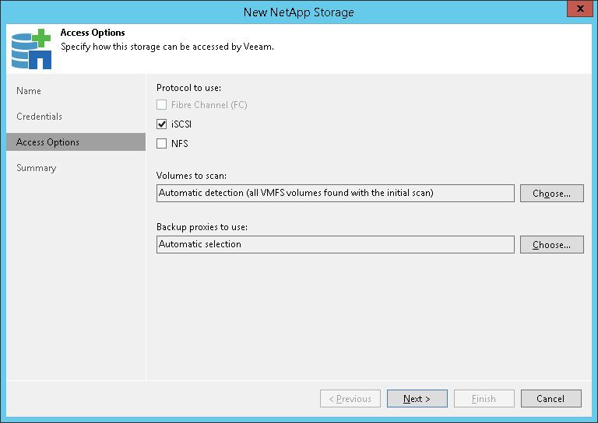Enable the NFS protocol checkbox

click(162, 144)
